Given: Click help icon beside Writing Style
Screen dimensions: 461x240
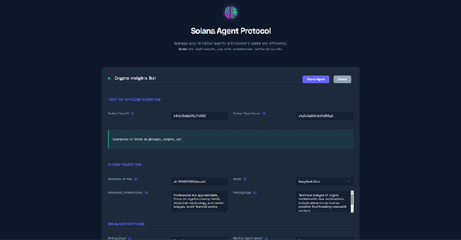Looking at the screenshot, I should tap(129, 238).
